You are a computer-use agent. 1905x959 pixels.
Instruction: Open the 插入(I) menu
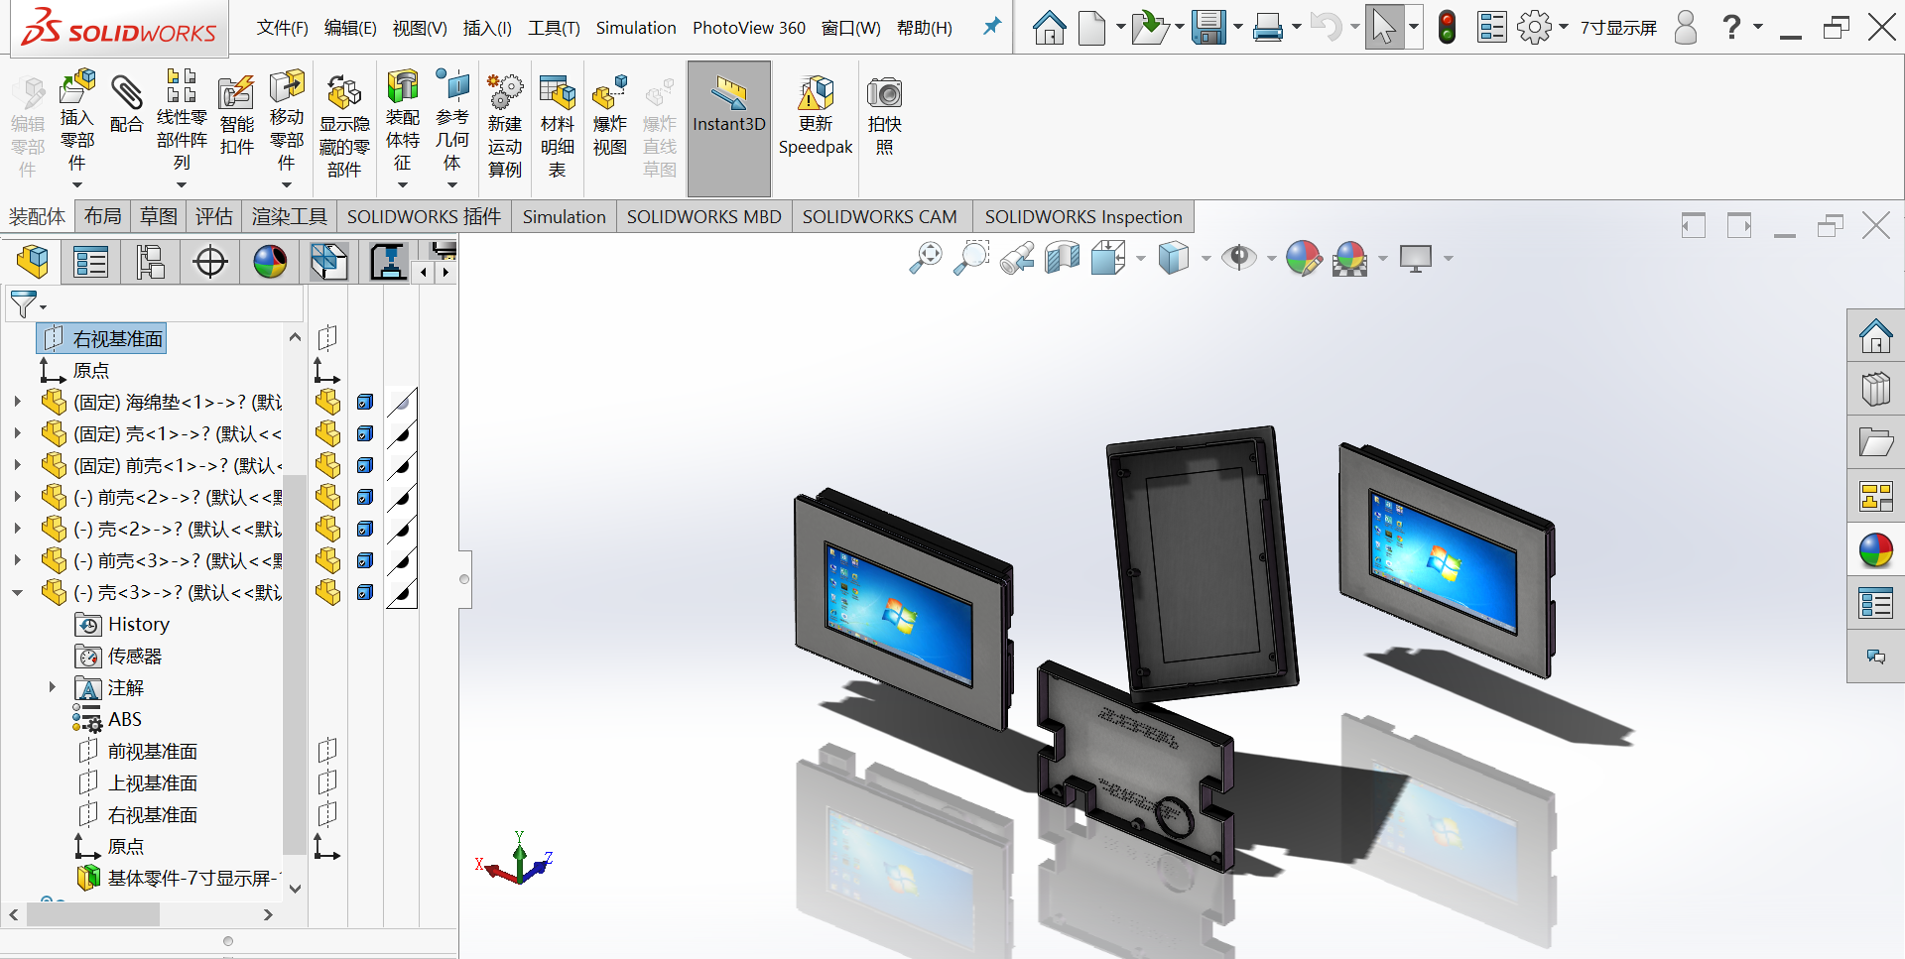pyautogui.click(x=487, y=28)
